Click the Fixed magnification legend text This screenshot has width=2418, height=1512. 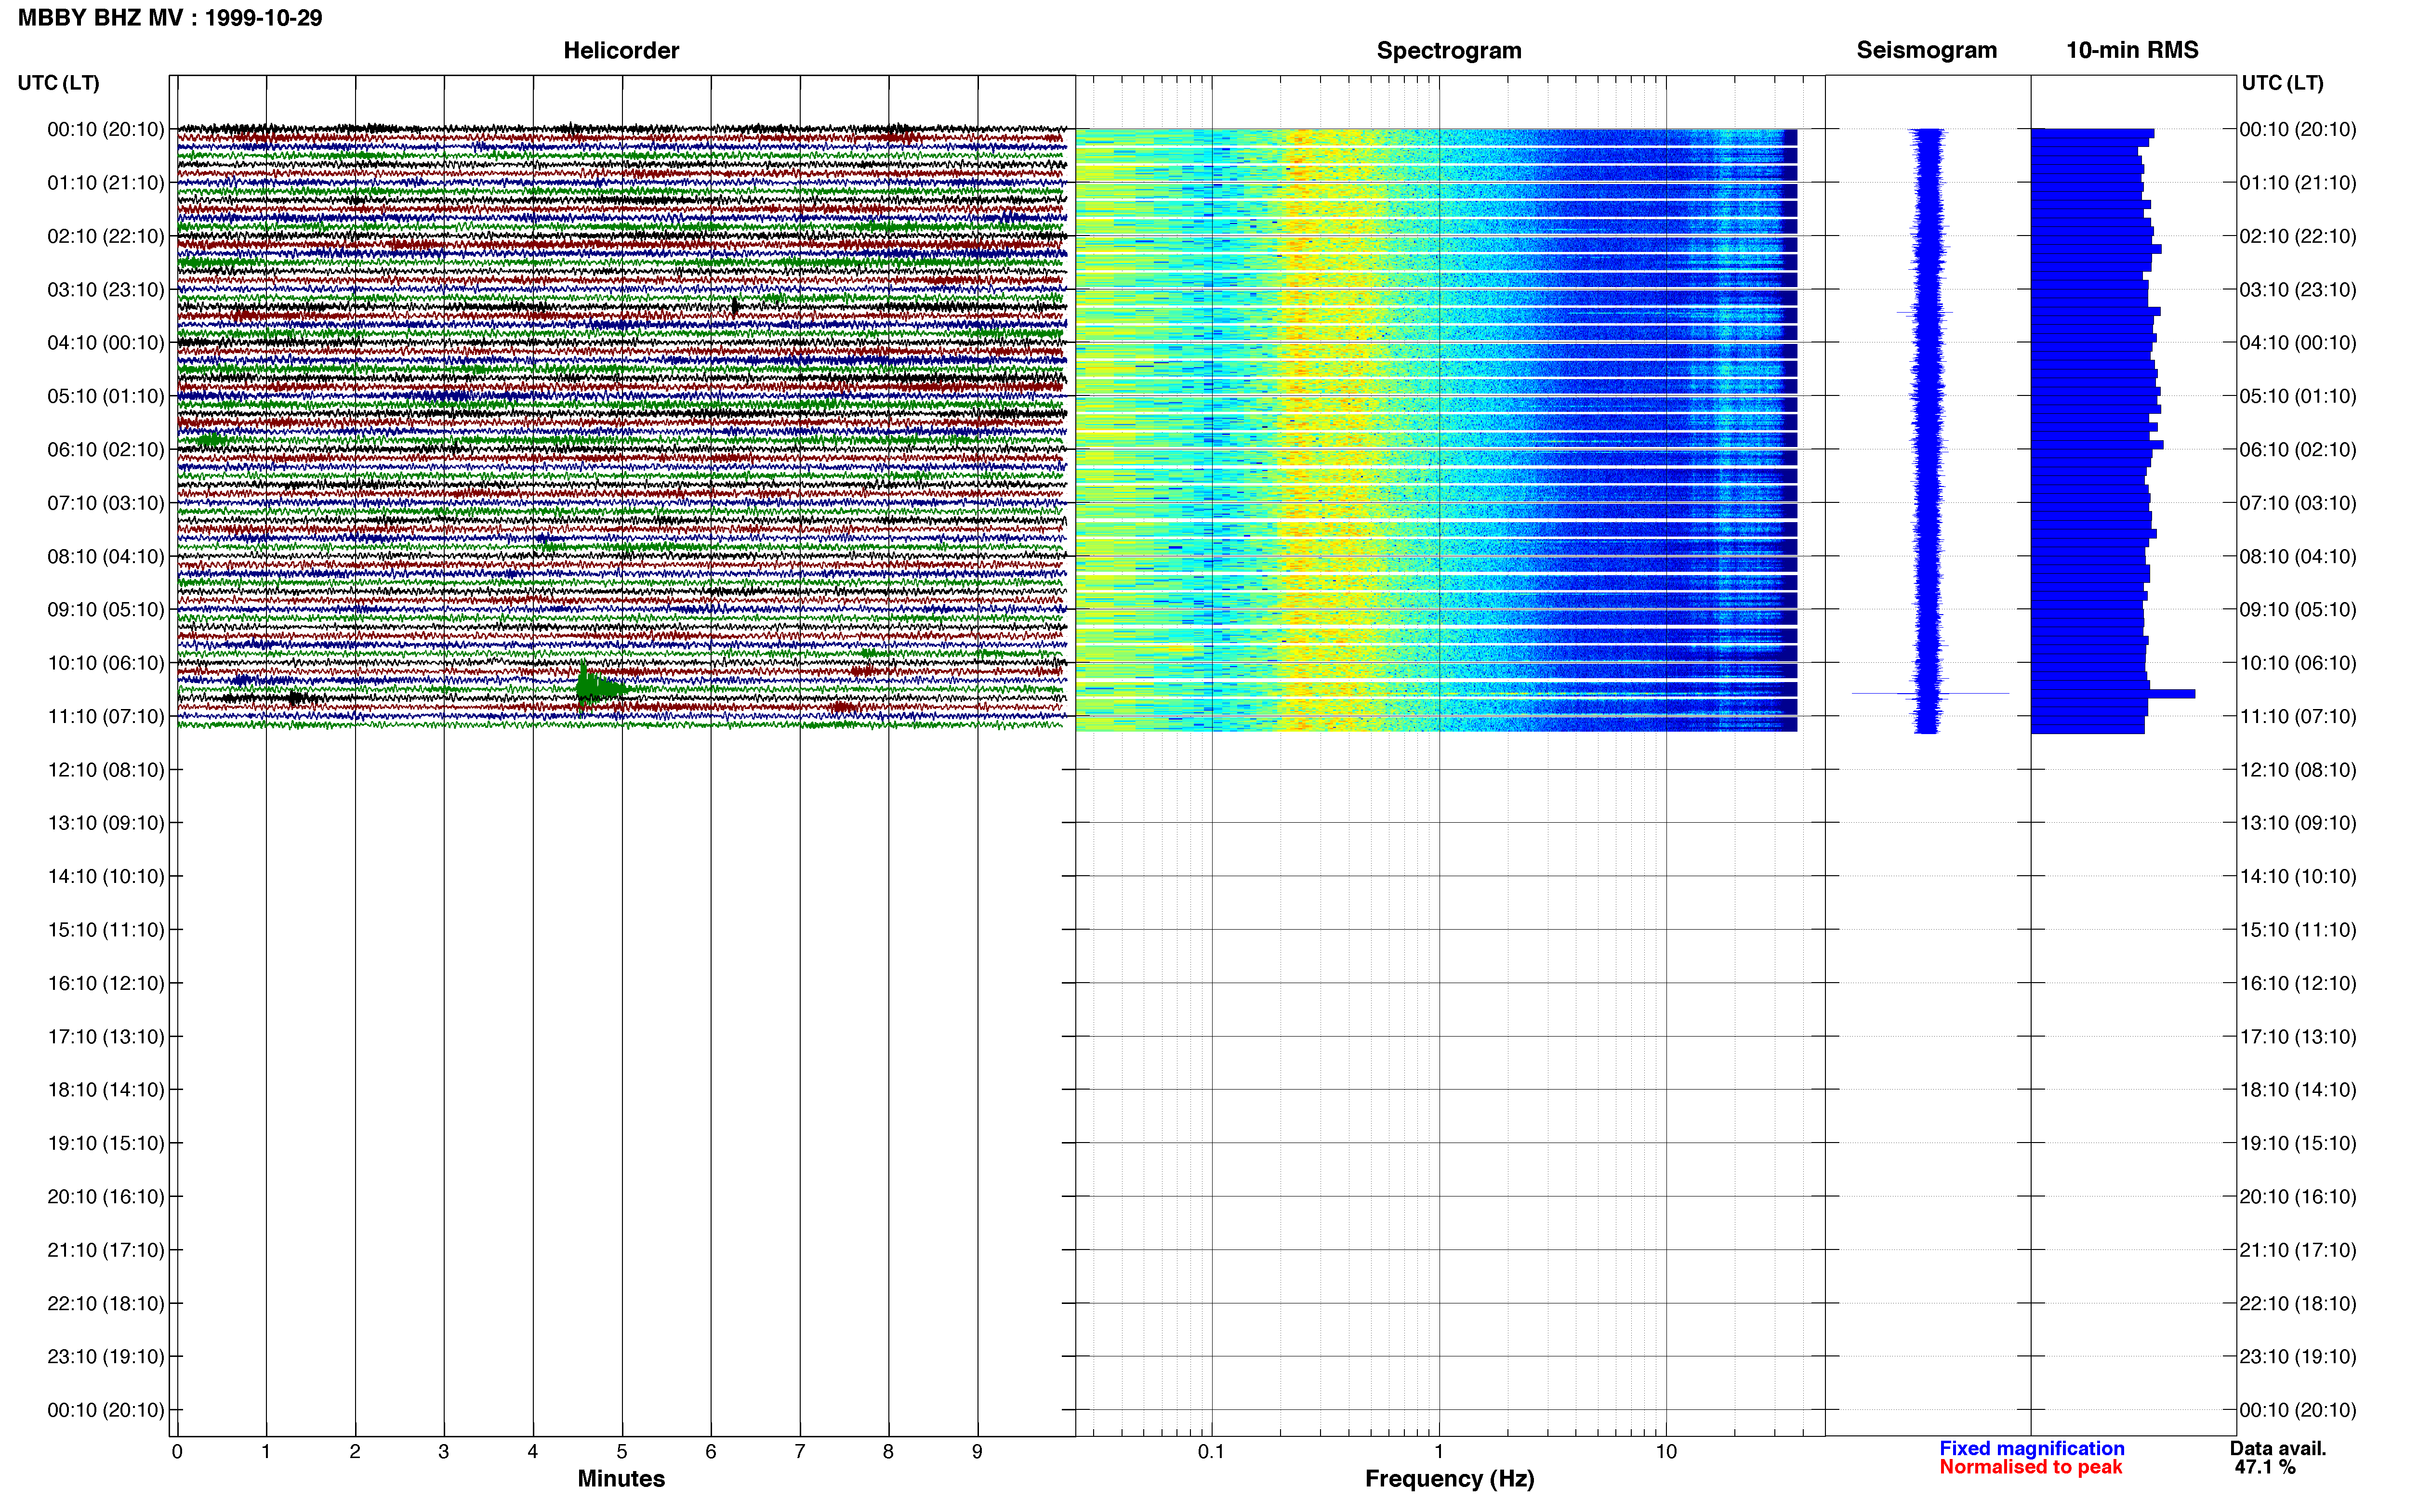point(2031,1448)
